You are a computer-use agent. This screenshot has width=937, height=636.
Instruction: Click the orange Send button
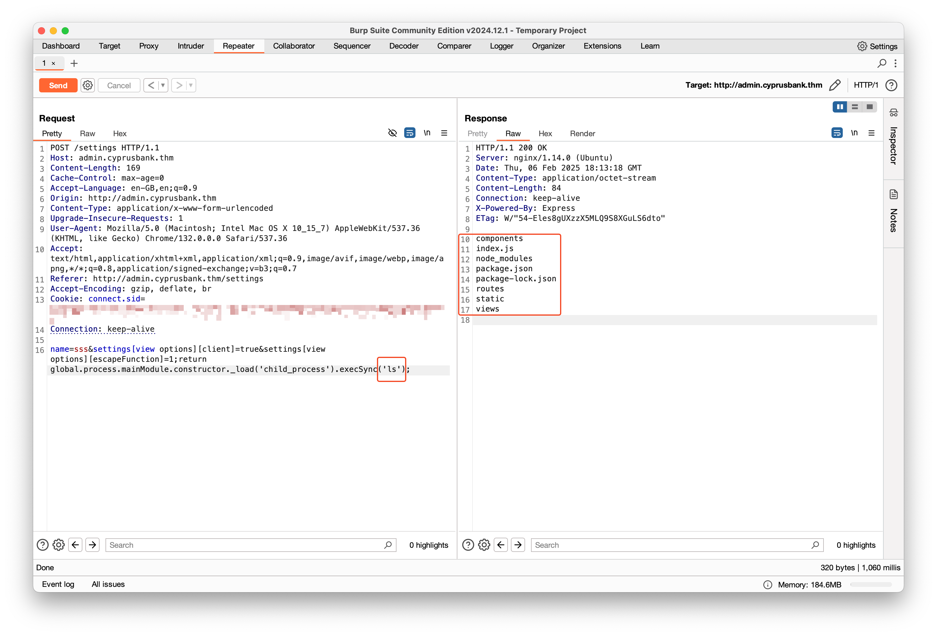point(58,85)
